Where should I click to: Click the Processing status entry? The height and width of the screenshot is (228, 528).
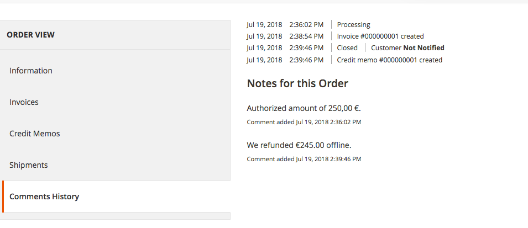click(x=353, y=24)
